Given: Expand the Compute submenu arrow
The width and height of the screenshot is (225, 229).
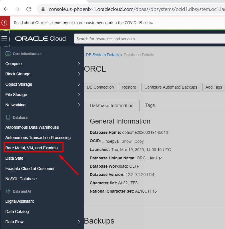Looking at the screenshot, I should pos(79,64).
